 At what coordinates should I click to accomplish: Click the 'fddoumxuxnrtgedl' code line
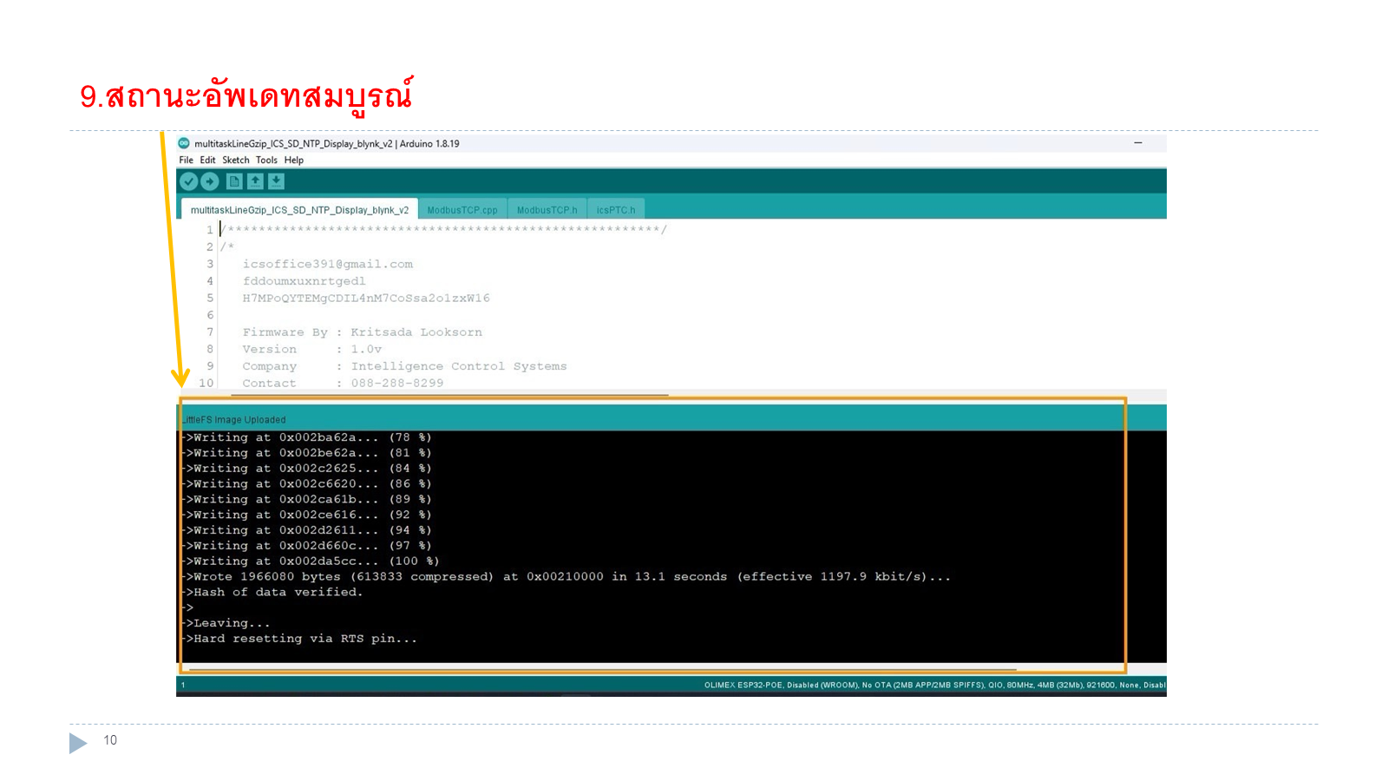(304, 281)
